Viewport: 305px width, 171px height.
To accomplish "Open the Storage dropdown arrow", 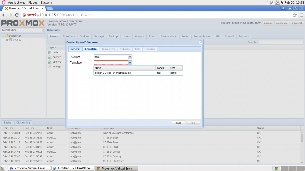I will coord(130,57).
